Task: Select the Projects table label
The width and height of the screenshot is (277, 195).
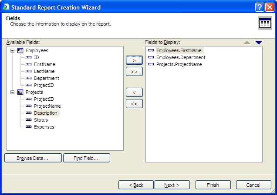Action: [x=34, y=92]
